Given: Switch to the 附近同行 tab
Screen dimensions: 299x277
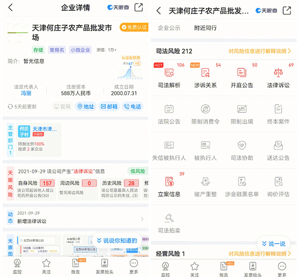Looking at the screenshot, I should tap(205, 28).
